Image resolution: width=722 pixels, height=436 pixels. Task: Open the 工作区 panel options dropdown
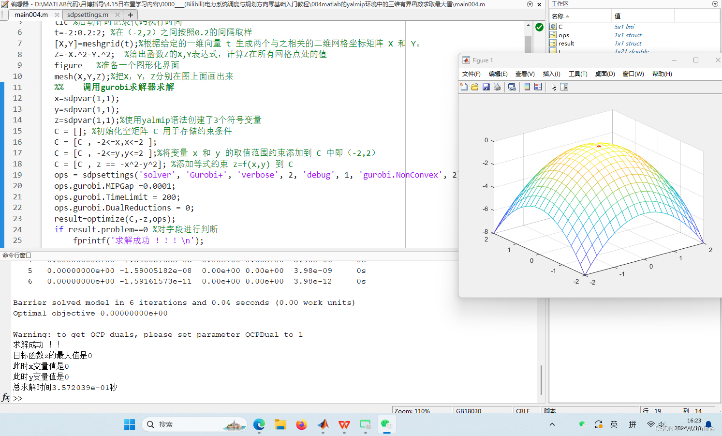(715, 4)
